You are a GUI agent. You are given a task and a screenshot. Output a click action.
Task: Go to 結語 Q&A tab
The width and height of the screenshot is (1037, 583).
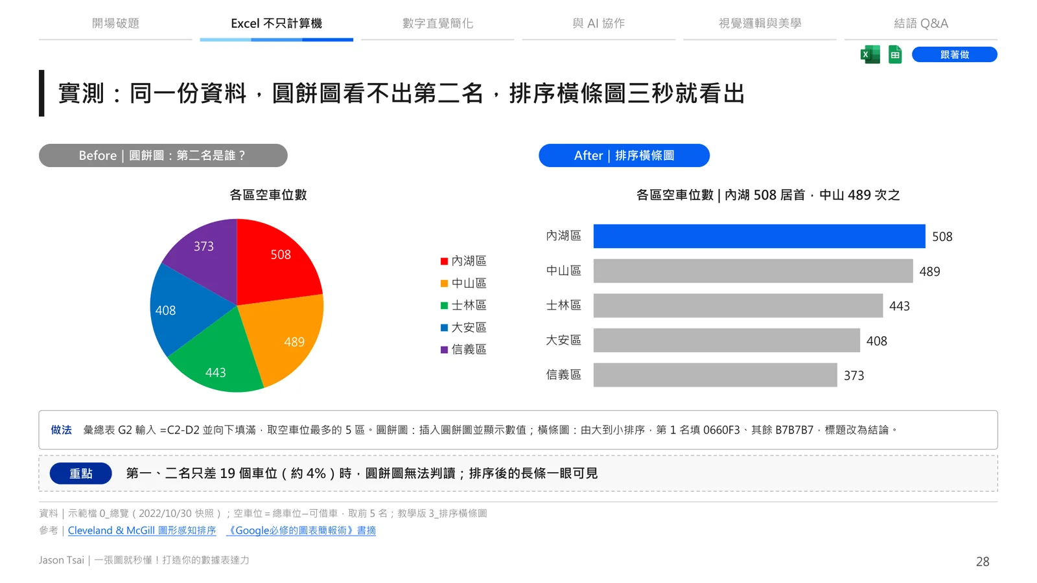tap(920, 23)
